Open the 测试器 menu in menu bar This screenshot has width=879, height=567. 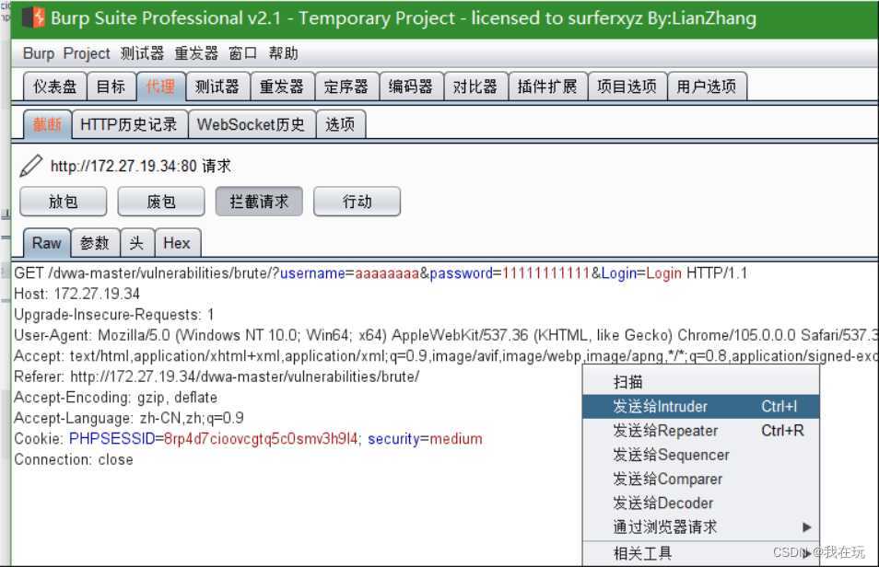(x=142, y=53)
